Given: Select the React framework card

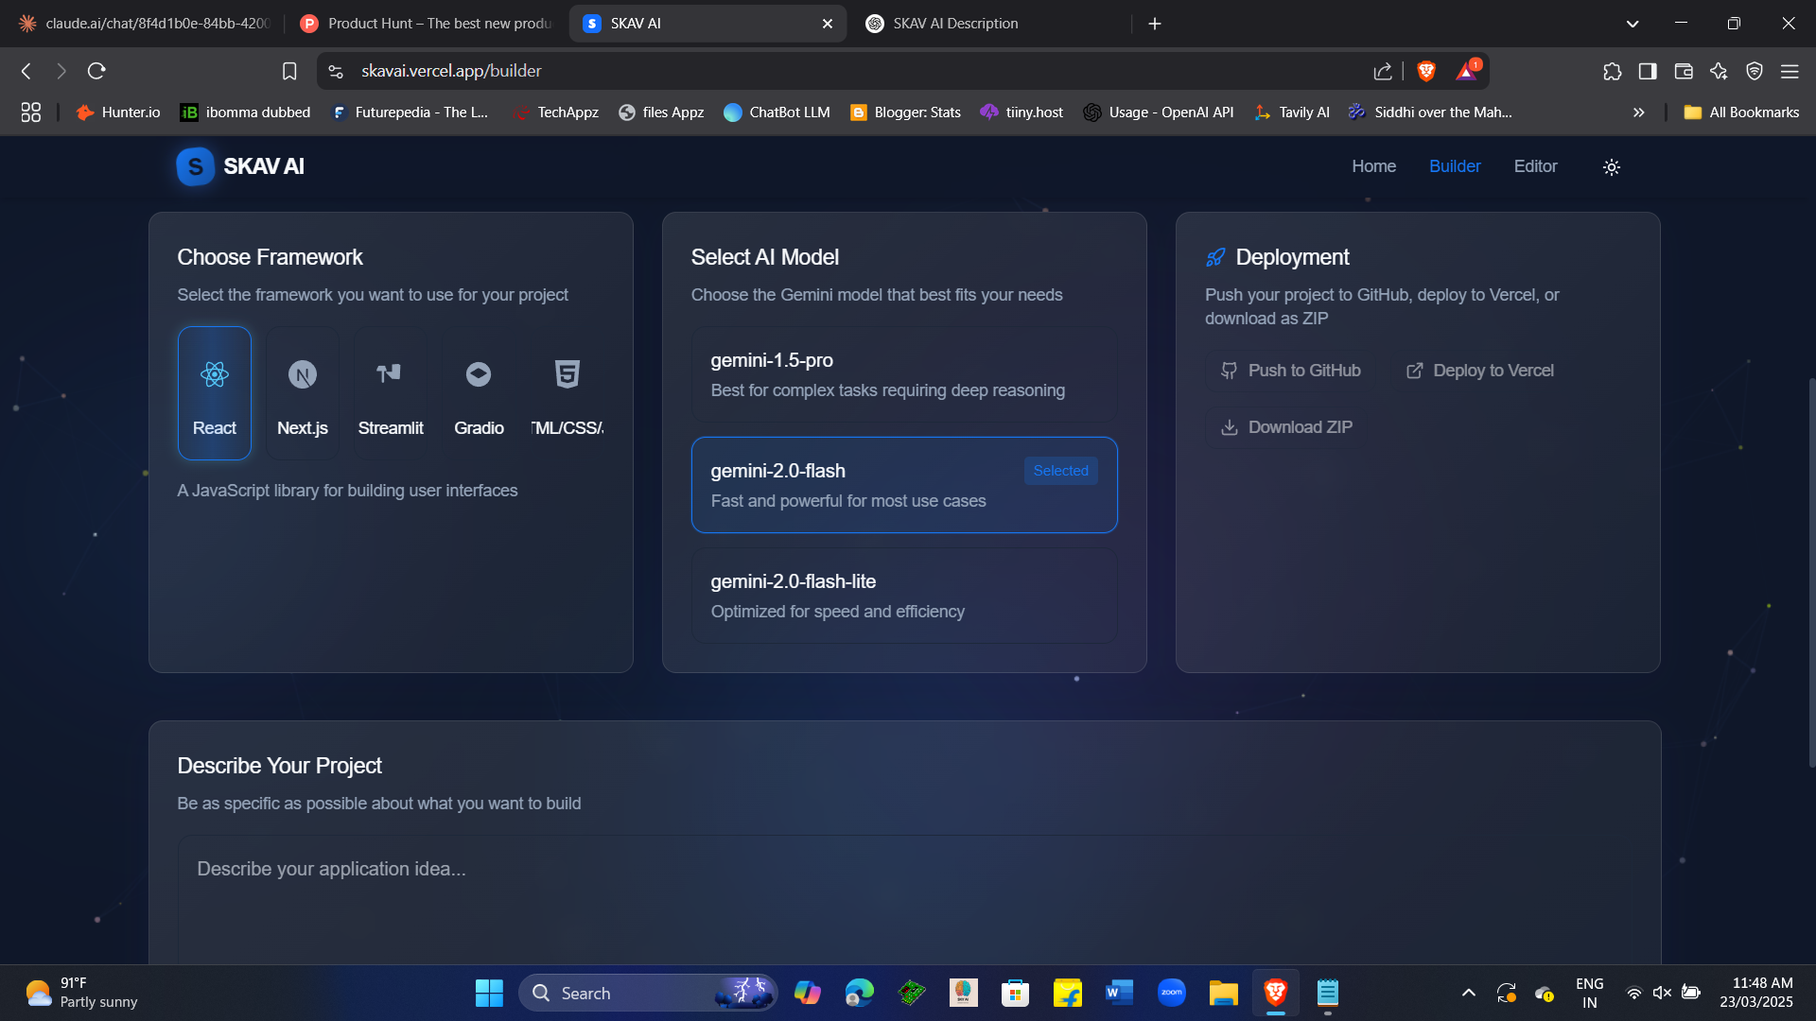Looking at the screenshot, I should [215, 393].
